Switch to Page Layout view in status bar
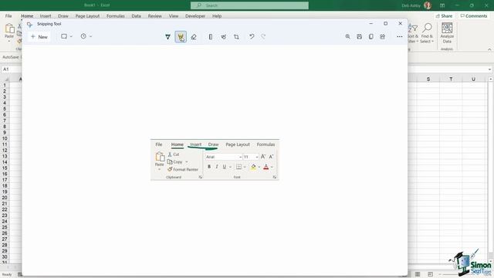The height and width of the screenshot is (278, 494). [418, 274]
